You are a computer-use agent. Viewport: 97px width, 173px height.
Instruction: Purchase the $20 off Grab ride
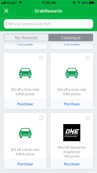pos(72,104)
